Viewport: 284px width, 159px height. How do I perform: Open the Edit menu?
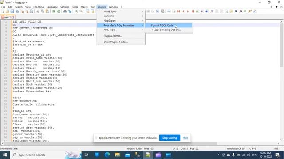(10, 7)
